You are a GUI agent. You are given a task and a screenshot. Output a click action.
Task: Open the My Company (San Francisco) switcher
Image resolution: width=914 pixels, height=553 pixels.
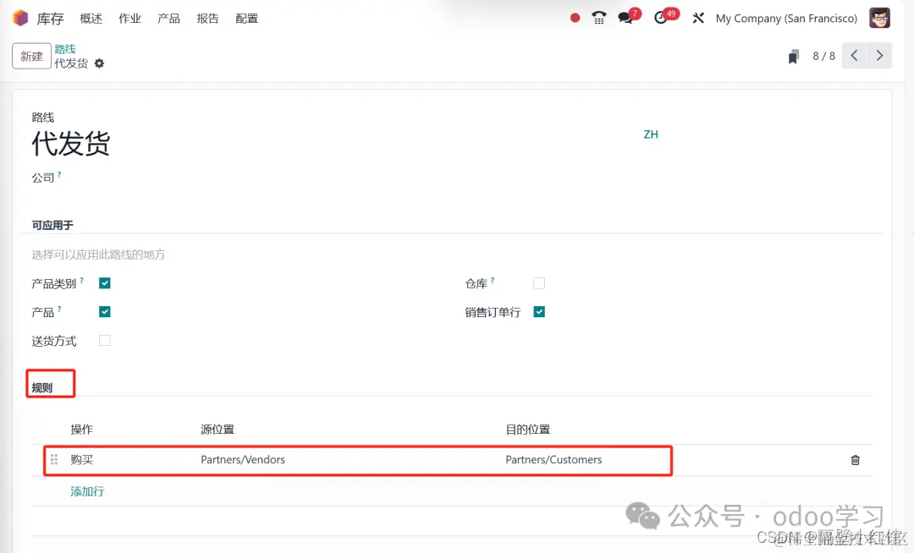[786, 18]
